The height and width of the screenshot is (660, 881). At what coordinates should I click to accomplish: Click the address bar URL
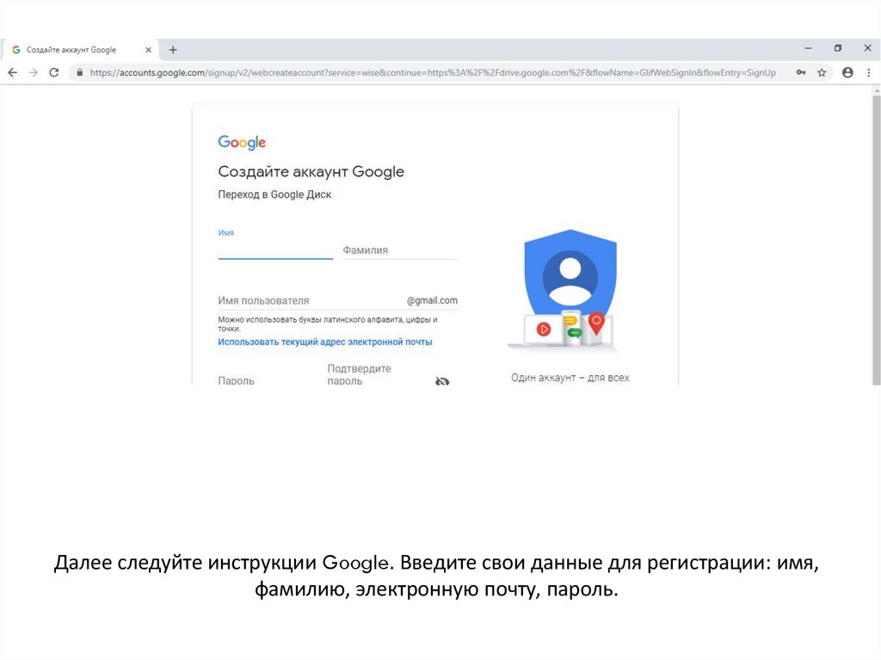point(430,73)
